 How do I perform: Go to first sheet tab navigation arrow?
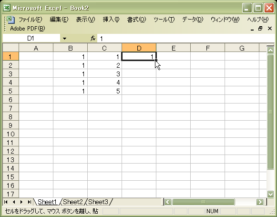(6, 202)
